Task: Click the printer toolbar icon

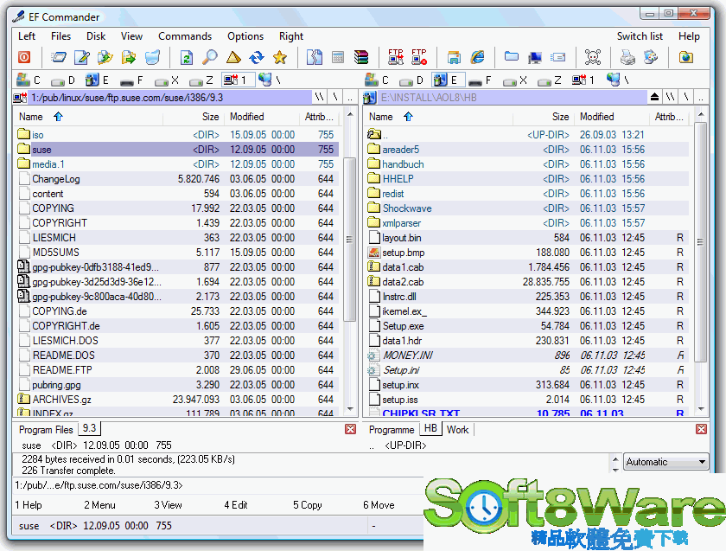Action: point(627,57)
